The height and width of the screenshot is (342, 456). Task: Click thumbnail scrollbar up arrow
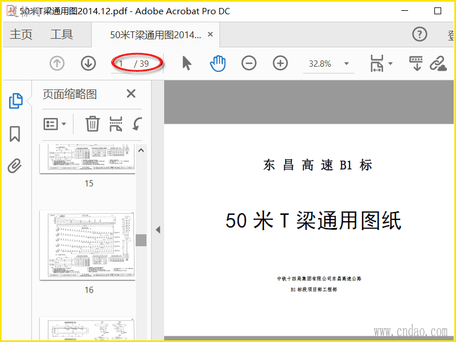[x=141, y=150]
